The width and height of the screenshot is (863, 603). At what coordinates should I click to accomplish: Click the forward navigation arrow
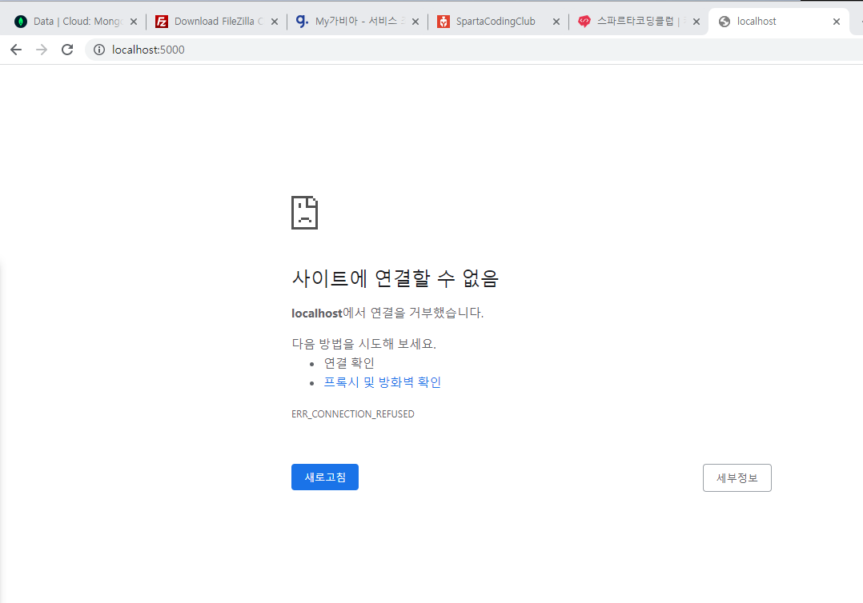tap(42, 50)
